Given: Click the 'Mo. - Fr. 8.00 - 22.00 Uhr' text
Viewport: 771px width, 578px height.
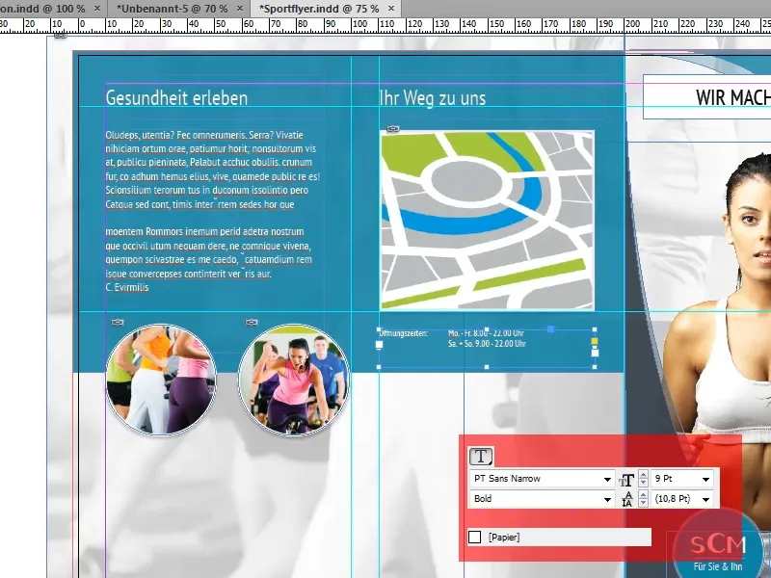Looking at the screenshot, I should [486, 333].
